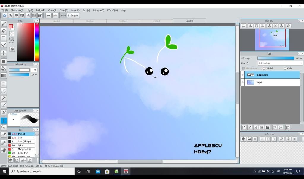This screenshot has width=304, height=179.
Task: Click the Type here to search box
Action: point(42,171)
